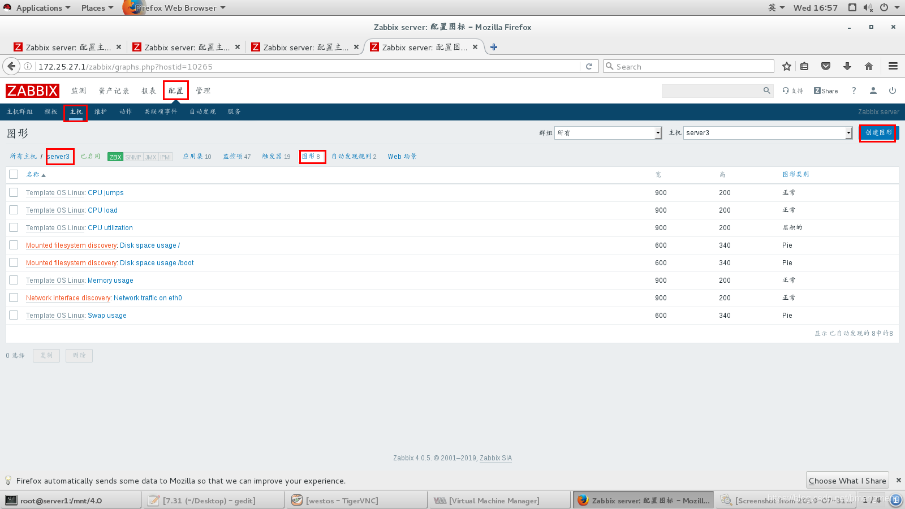Toggle the select-all checkbox in table header

tap(14, 174)
